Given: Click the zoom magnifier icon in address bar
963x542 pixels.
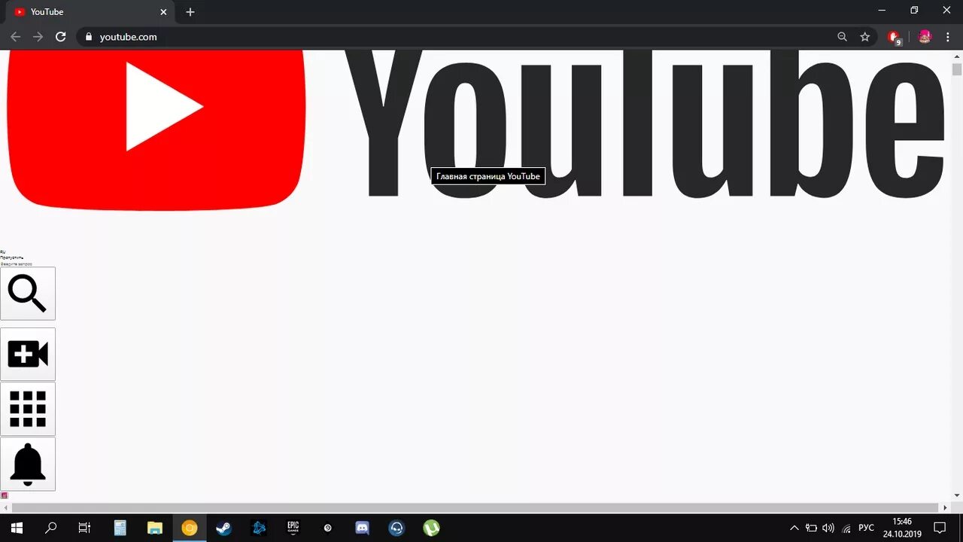Looking at the screenshot, I should pos(843,37).
